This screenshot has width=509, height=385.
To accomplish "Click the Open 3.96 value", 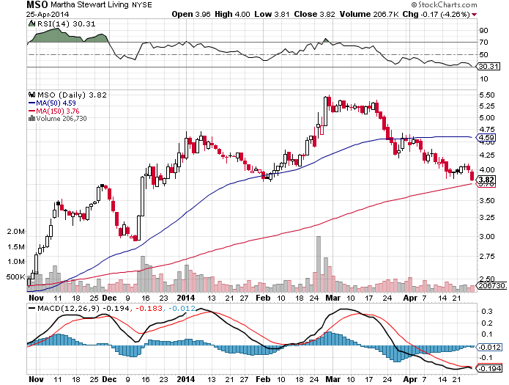I will point(191,15).
